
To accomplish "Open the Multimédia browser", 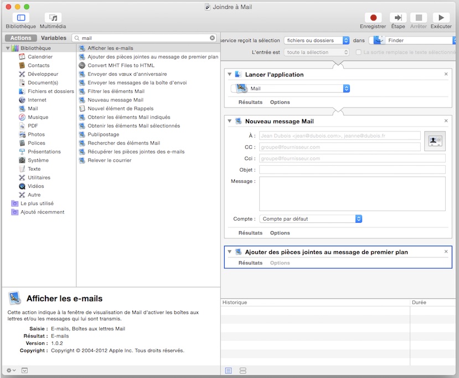I will click(53, 18).
